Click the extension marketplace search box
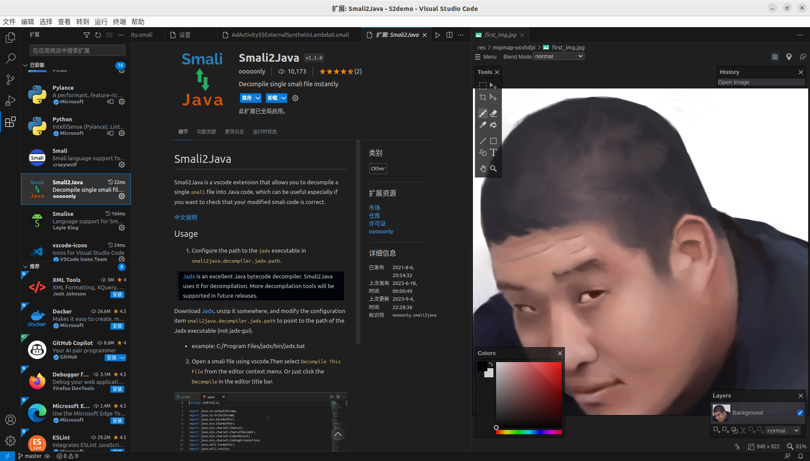810x461 pixels. (77, 51)
